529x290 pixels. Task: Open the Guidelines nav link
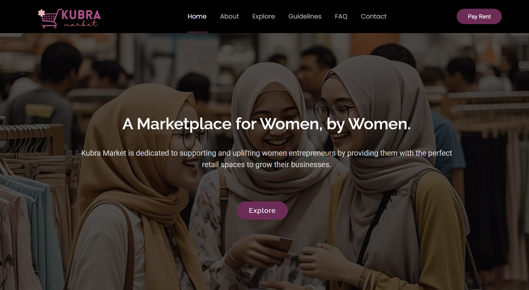(305, 17)
